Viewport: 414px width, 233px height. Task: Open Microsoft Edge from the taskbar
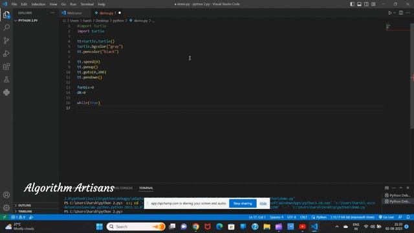[x=219, y=227]
